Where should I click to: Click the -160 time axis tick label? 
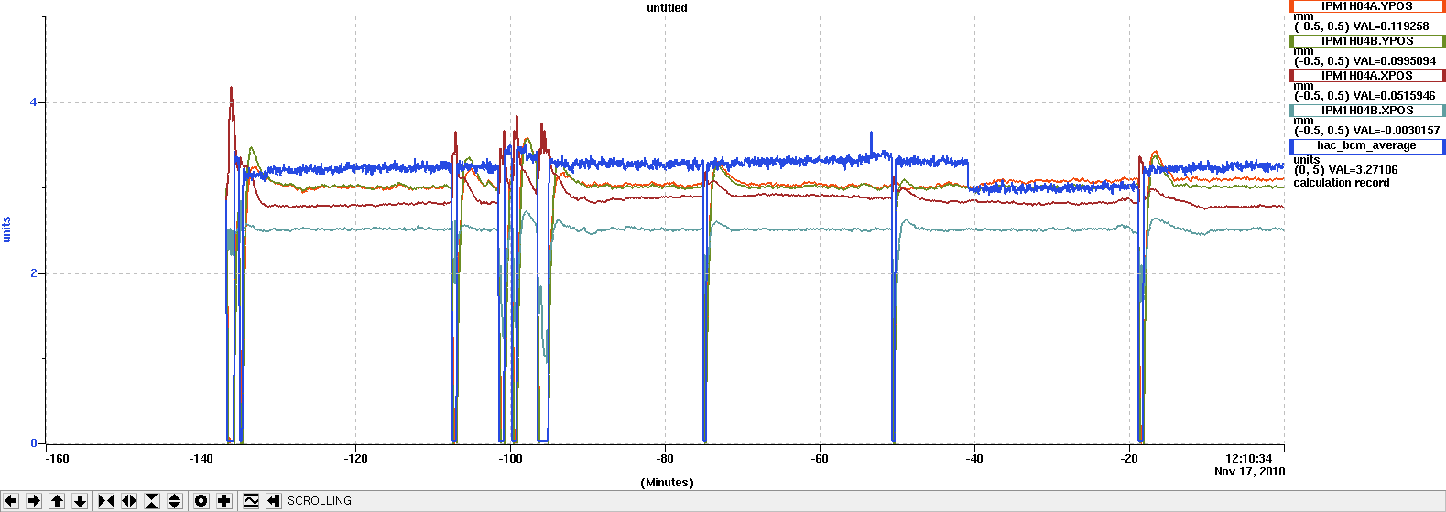tap(57, 459)
